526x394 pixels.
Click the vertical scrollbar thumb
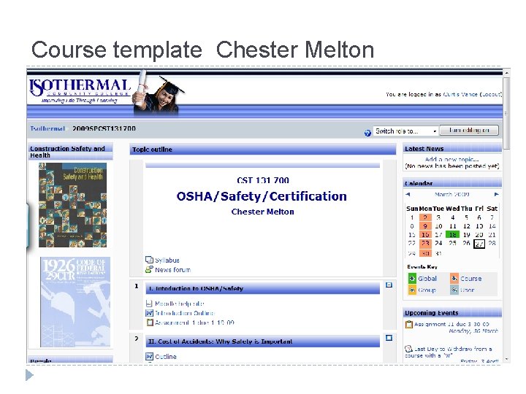(x=506, y=113)
